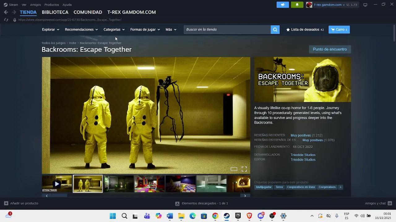This screenshot has width=396, height=222.
Task: Open the T-REX GAMDOM.COM profile tab
Action: pos(131,12)
